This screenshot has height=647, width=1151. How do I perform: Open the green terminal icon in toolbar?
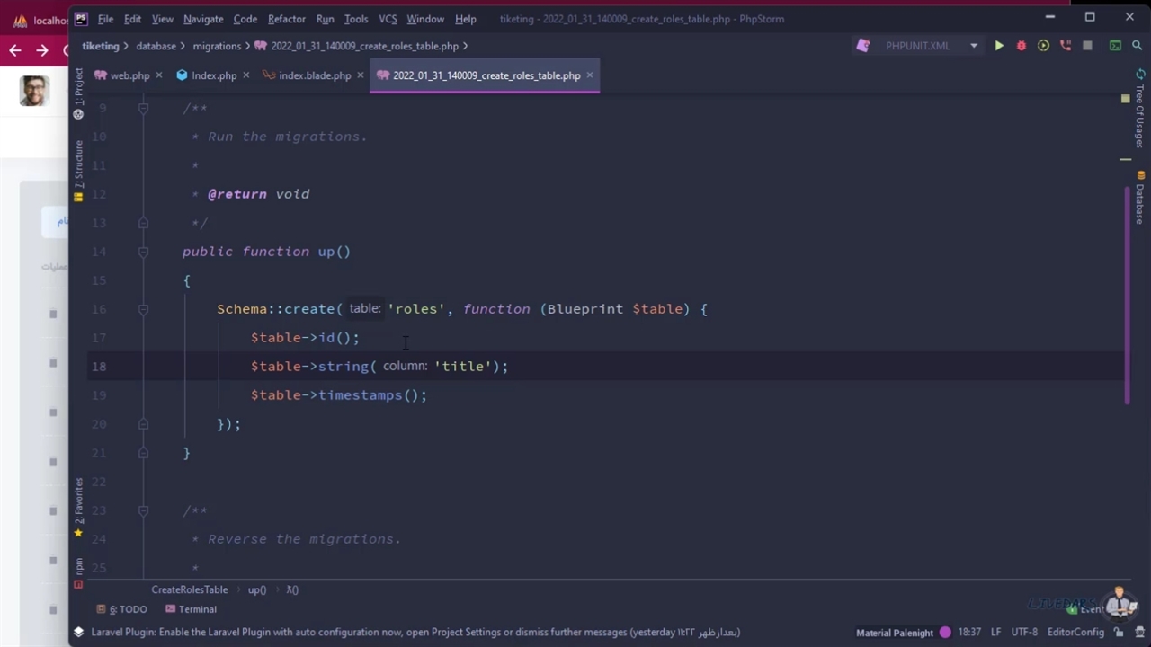(x=1115, y=46)
